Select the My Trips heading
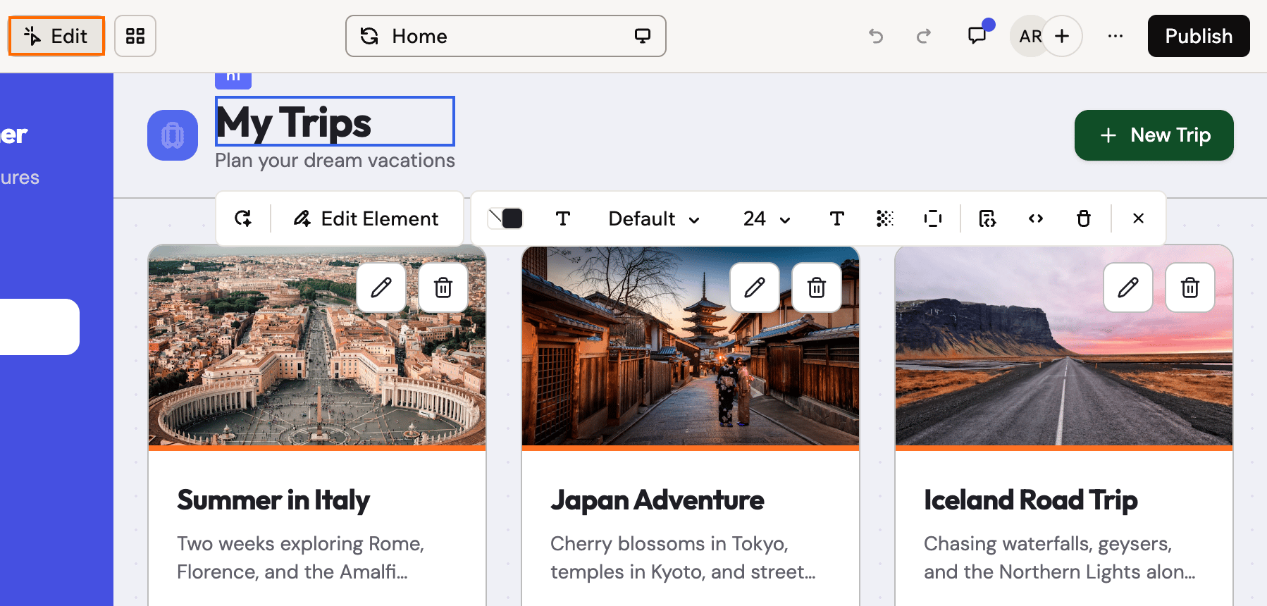 (335, 121)
